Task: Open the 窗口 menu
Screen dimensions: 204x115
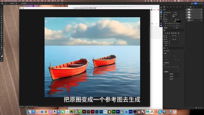Action: [x=59, y=1]
